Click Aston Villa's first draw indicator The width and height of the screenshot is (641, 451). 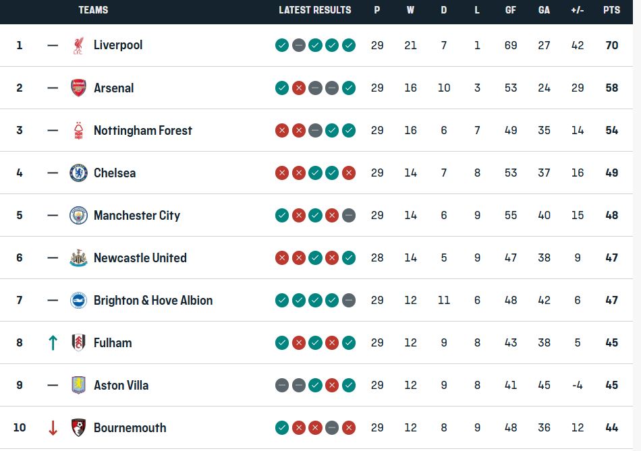tap(282, 385)
